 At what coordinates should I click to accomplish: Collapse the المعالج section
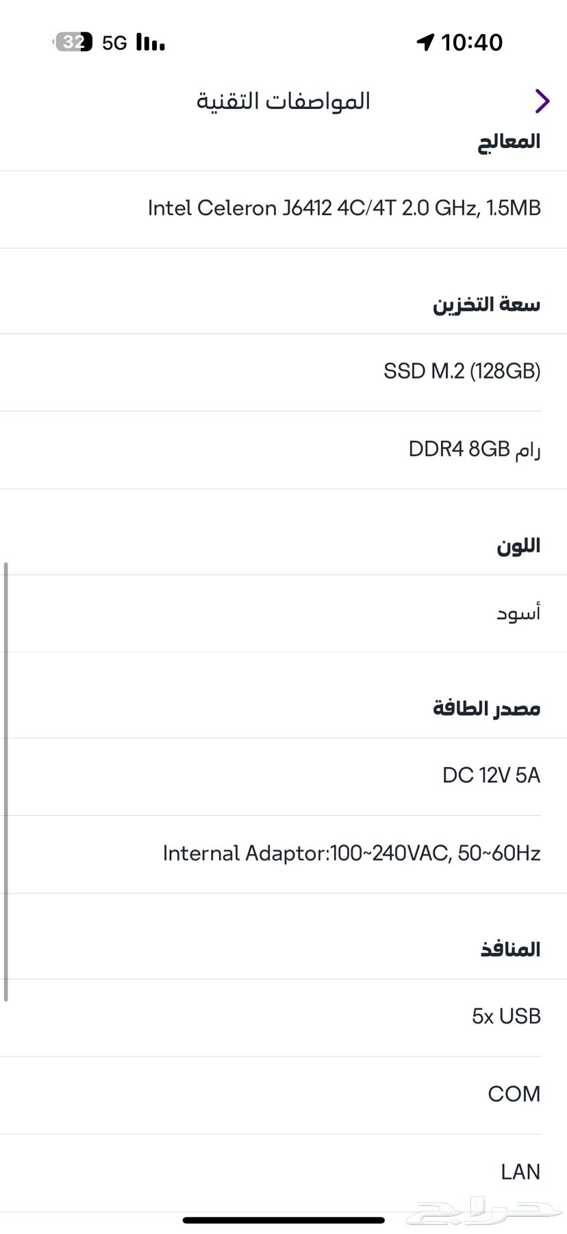tap(509, 142)
